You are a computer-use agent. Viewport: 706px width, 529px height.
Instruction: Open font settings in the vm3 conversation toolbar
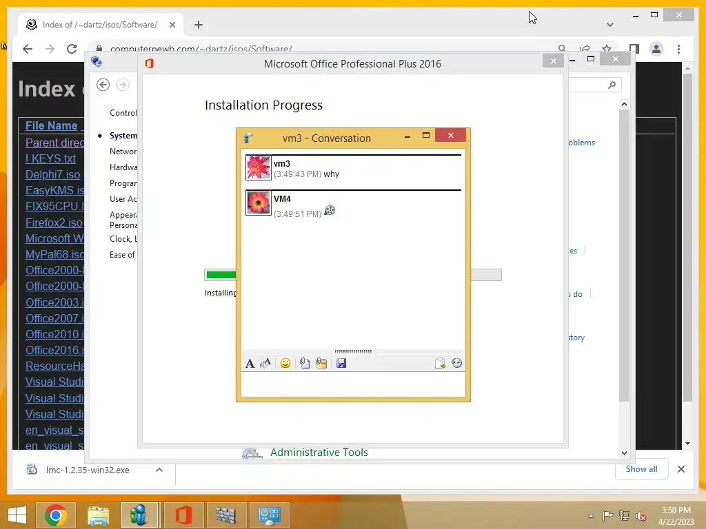pyautogui.click(x=250, y=364)
